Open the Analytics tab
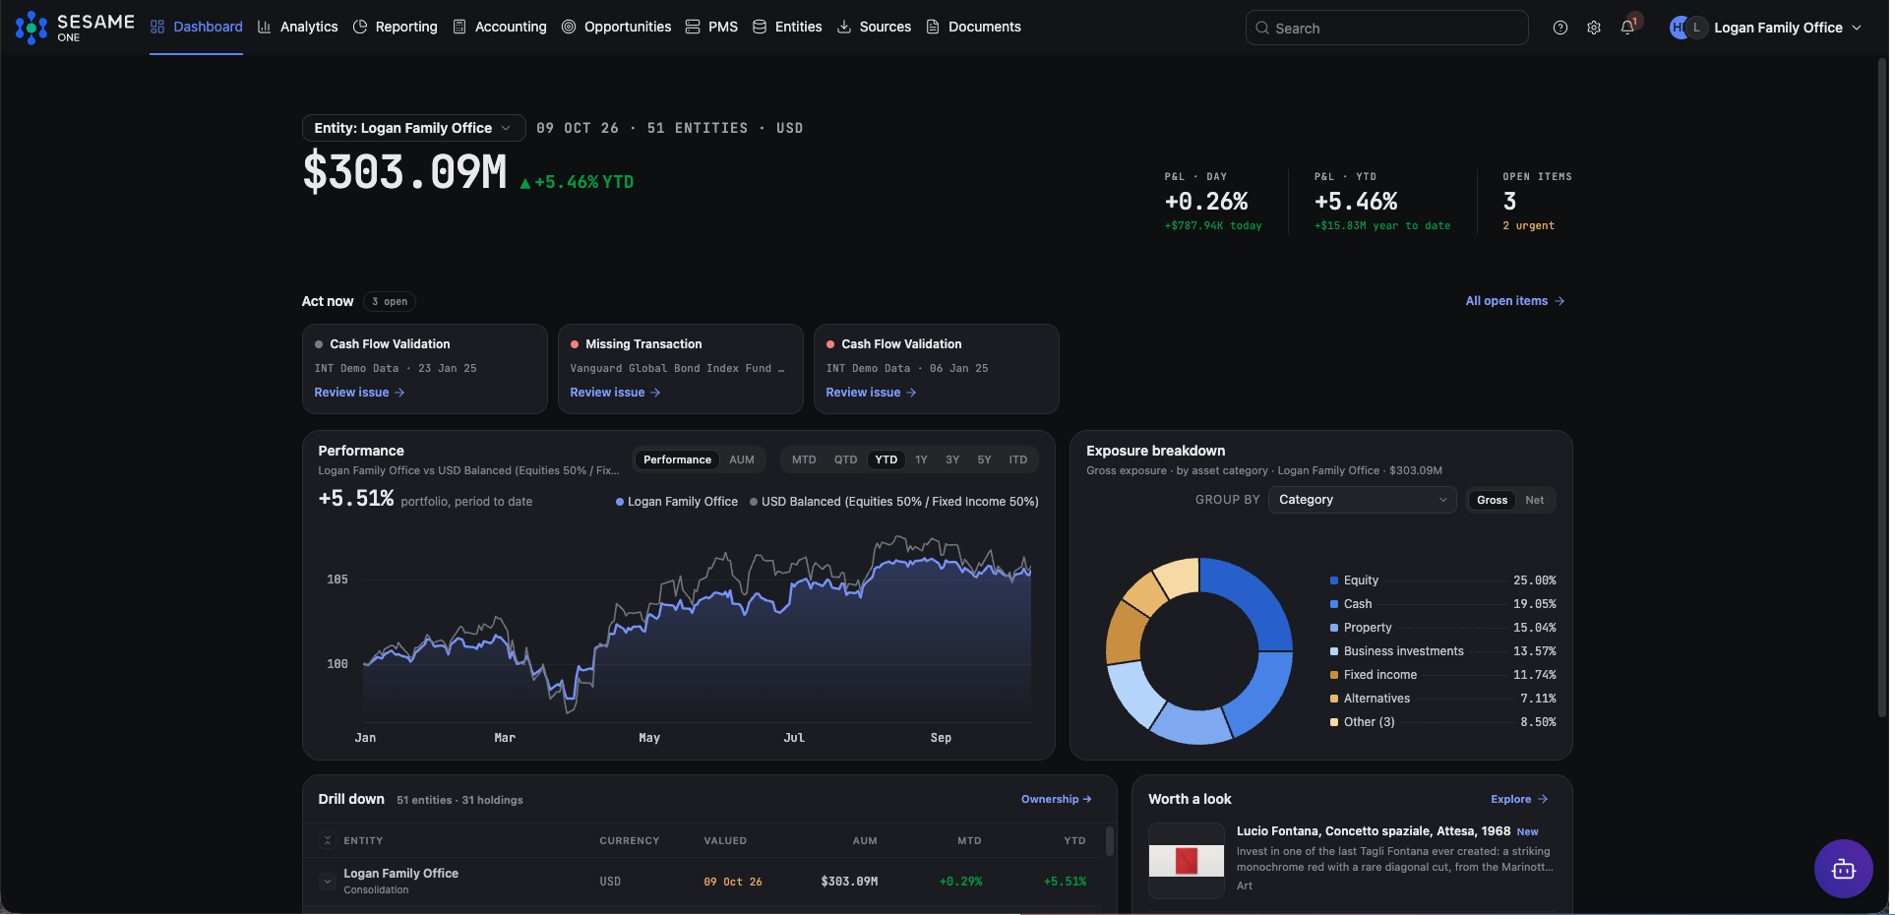 click(297, 27)
